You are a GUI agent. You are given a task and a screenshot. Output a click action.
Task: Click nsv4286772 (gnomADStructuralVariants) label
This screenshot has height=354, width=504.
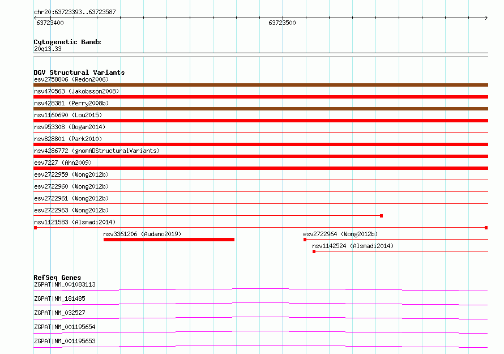click(97, 151)
